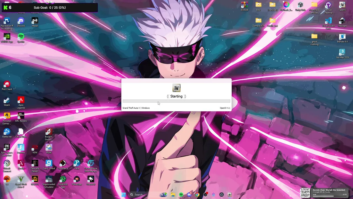Select the GitHub Desktop shortcut
This screenshot has height=199, width=353.
(x=328, y=8)
